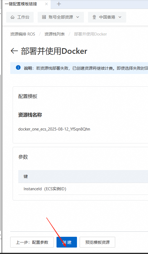Open the 工作台 workbench button
The width and height of the screenshot is (148, 254).
[x=20, y=17]
